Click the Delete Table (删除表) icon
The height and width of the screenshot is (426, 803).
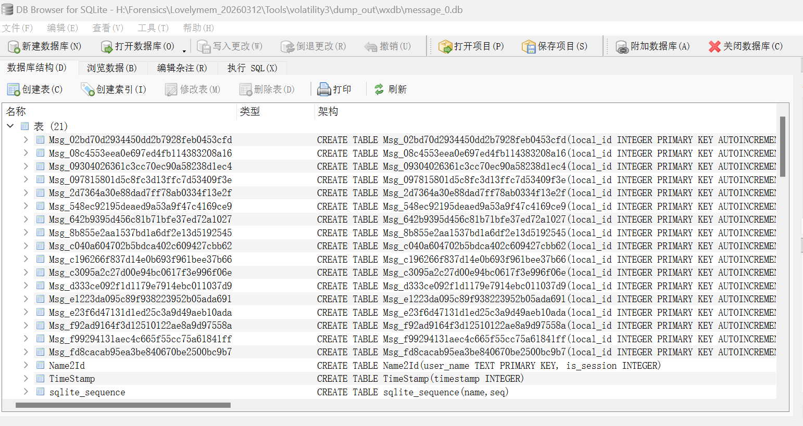coord(246,89)
